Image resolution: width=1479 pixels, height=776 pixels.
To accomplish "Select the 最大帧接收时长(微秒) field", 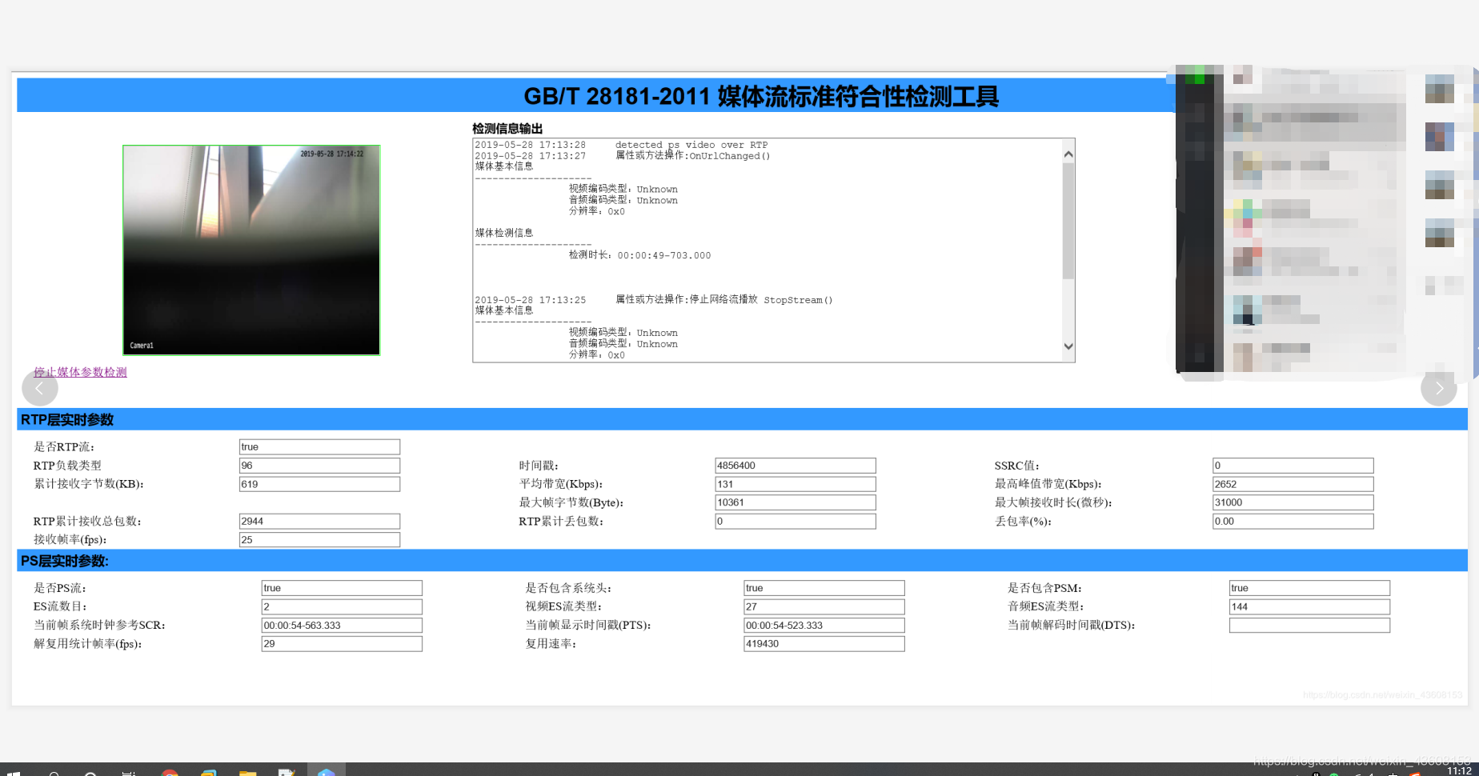I will click(1293, 502).
